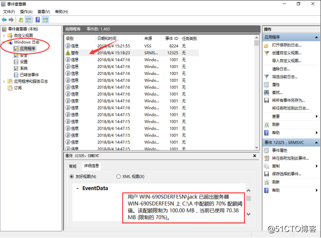Click 导入自定义视图 action

(286, 61)
